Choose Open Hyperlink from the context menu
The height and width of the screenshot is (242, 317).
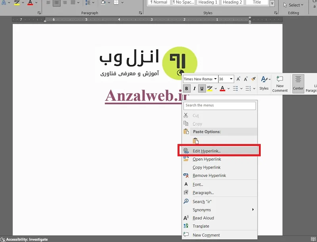[x=220, y=159]
